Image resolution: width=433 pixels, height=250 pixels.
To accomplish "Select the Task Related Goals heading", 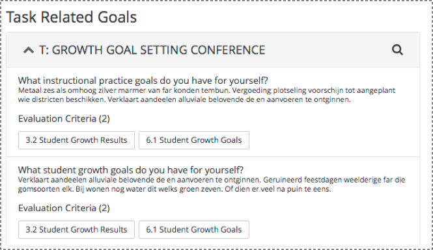I will (x=72, y=17).
